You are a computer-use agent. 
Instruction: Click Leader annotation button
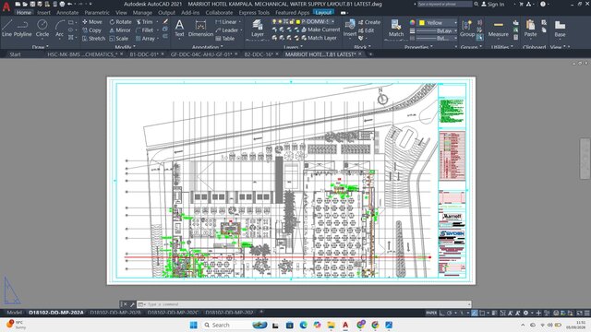point(227,30)
